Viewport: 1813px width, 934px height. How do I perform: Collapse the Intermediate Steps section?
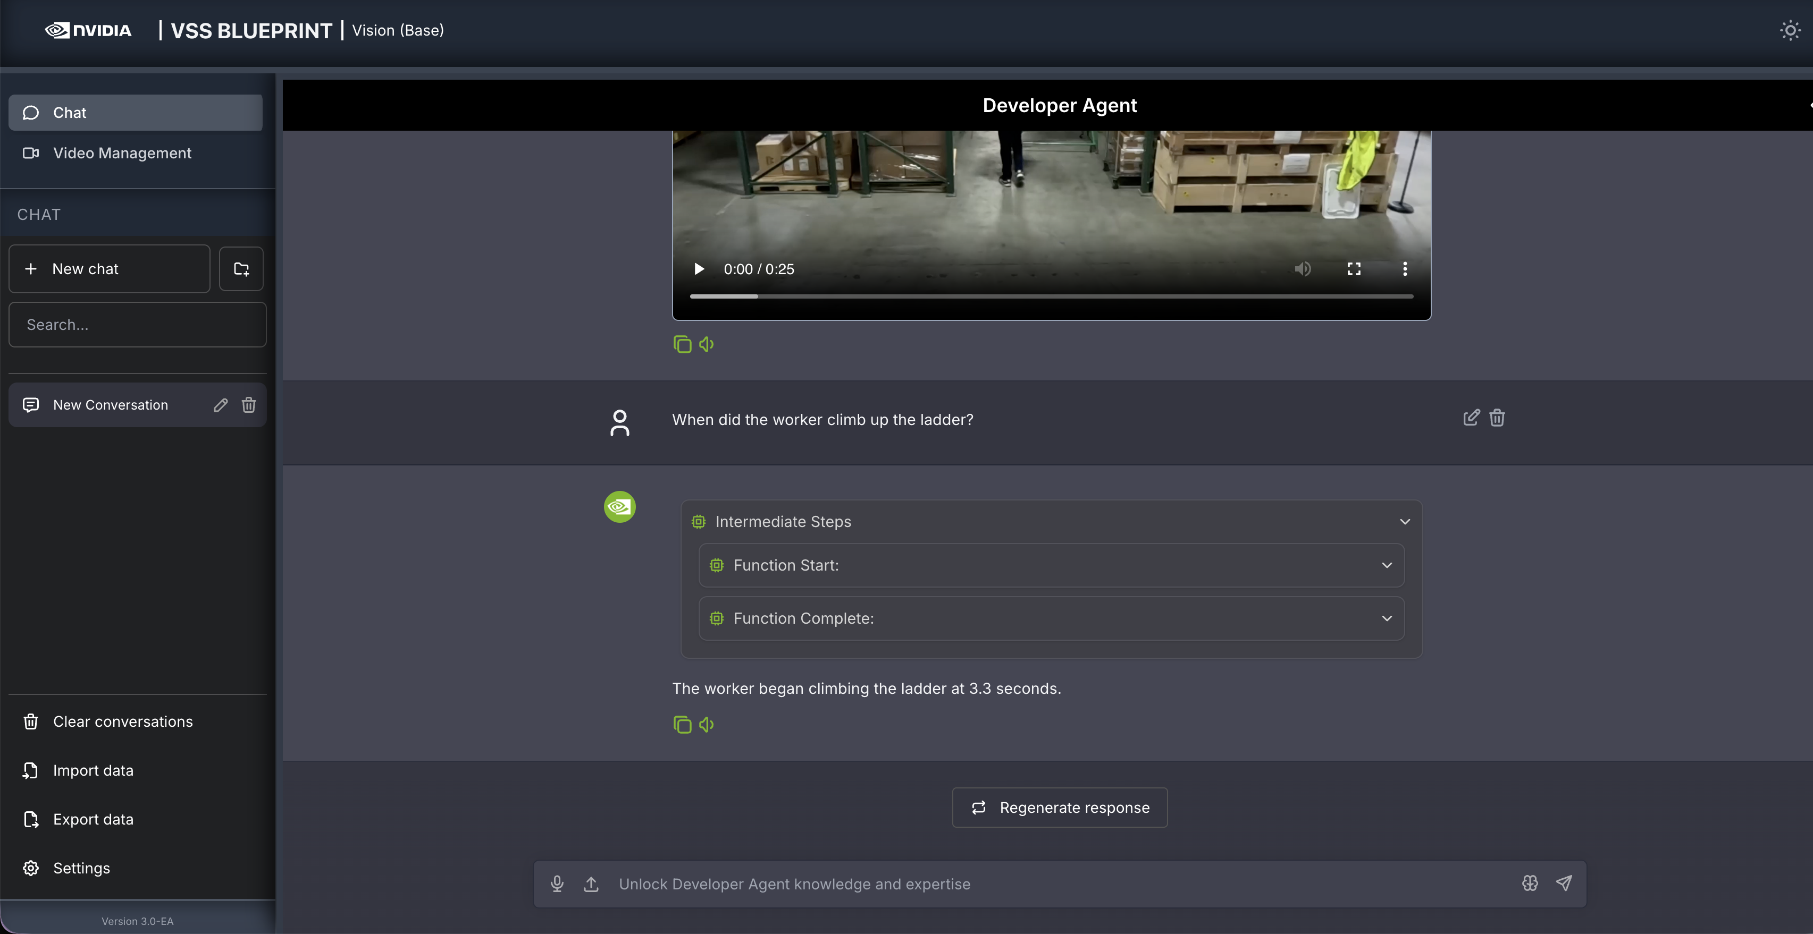pos(1405,522)
